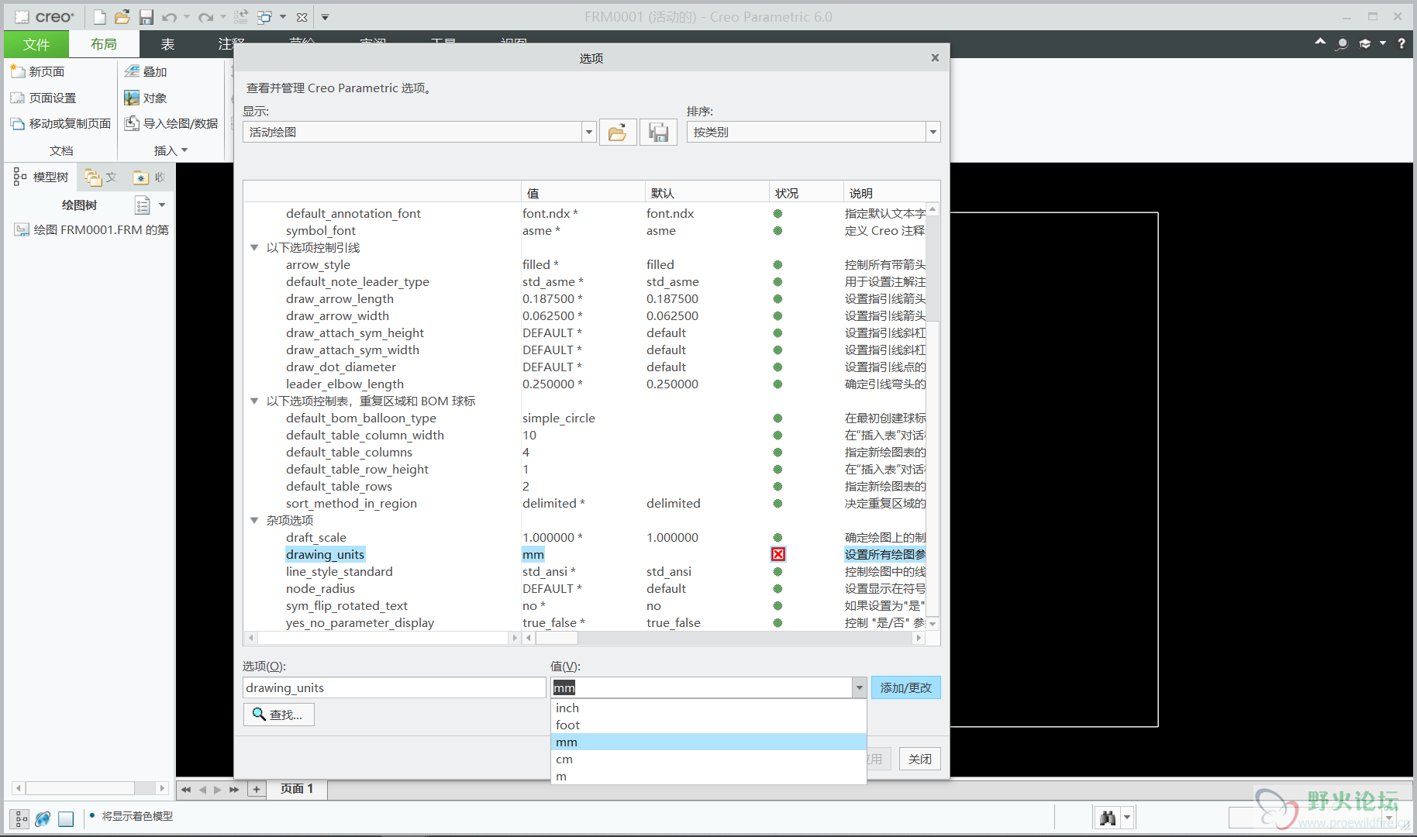Image resolution: width=1417 pixels, height=837 pixels.
Task: Click the 查找... search button
Action: 279,715
